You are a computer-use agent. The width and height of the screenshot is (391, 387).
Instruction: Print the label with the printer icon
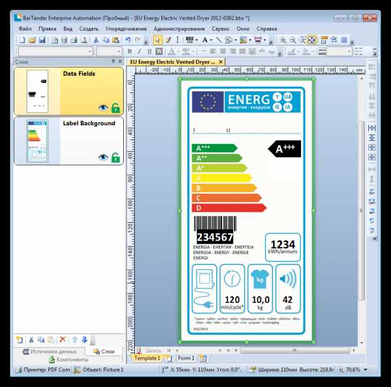click(x=74, y=40)
